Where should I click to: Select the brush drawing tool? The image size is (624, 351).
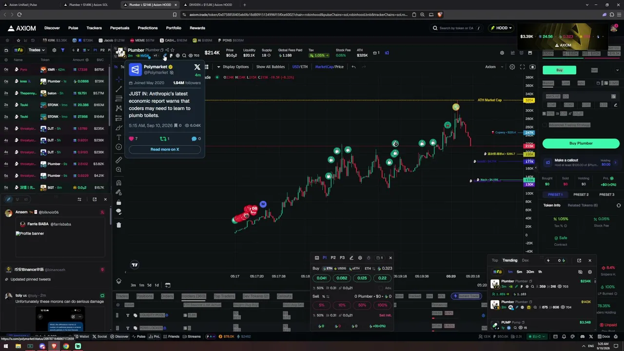[x=118, y=128]
